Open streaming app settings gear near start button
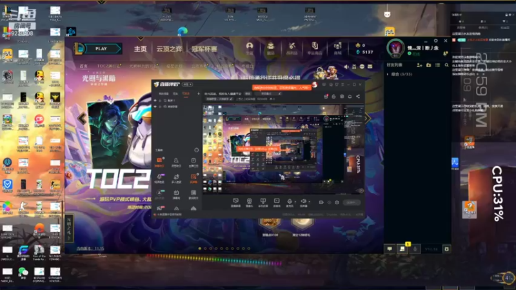 (337, 202)
